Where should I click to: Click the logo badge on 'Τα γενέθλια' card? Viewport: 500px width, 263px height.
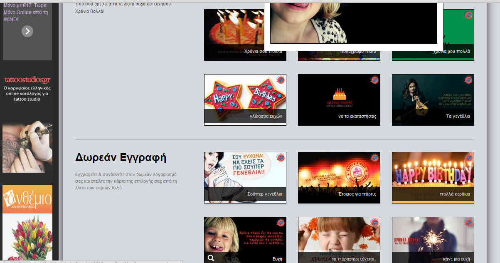(x=469, y=79)
